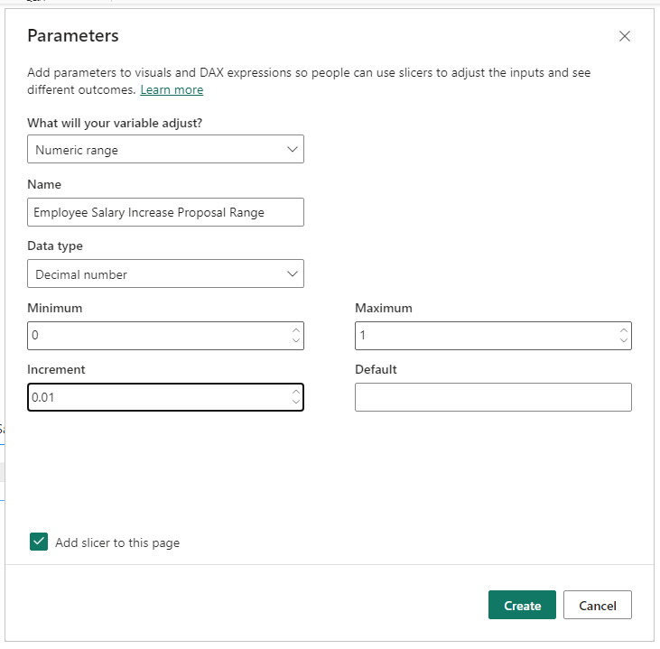
Task: Expand the Data type Decimal number dropdown
Action: 165,274
